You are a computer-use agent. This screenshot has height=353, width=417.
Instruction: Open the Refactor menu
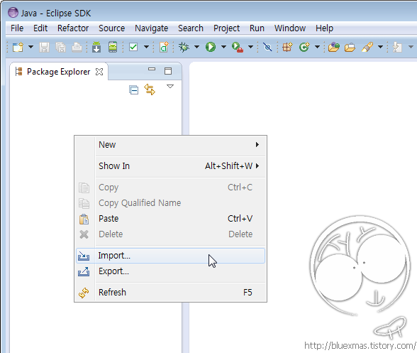(73, 28)
